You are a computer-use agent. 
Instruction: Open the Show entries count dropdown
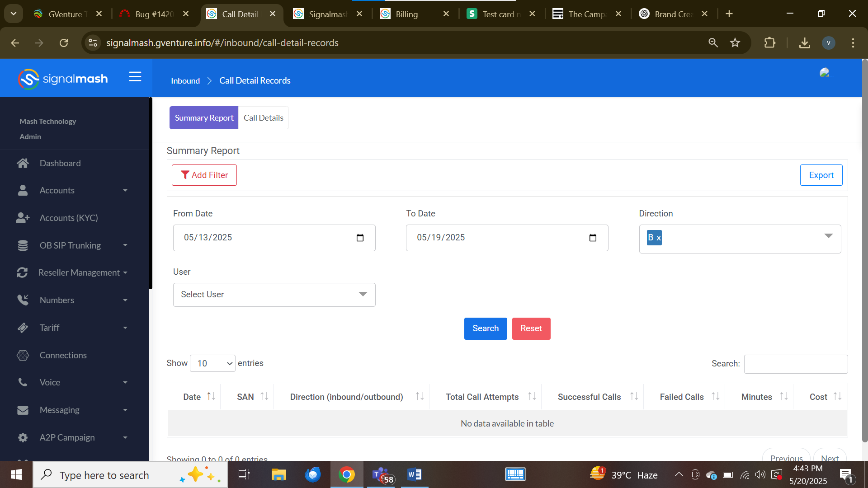tap(212, 363)
